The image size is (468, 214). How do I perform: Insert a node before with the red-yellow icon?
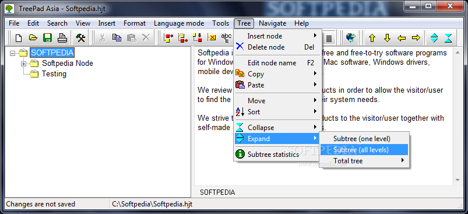pos(168,38)
